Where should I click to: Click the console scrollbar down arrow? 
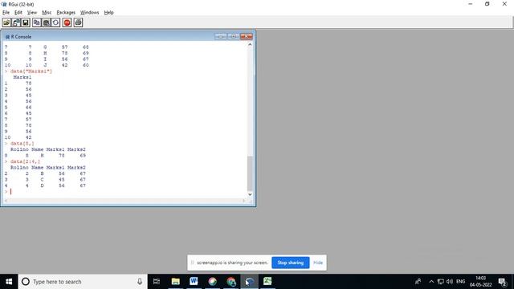[250, 194]
